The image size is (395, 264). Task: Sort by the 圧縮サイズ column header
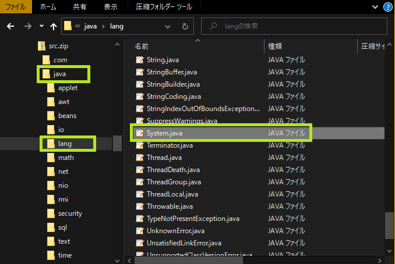click(372, 47)
